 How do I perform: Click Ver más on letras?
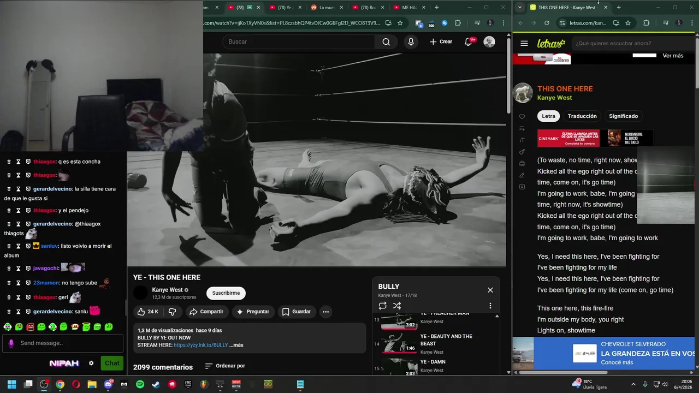[x=673, y=56]
